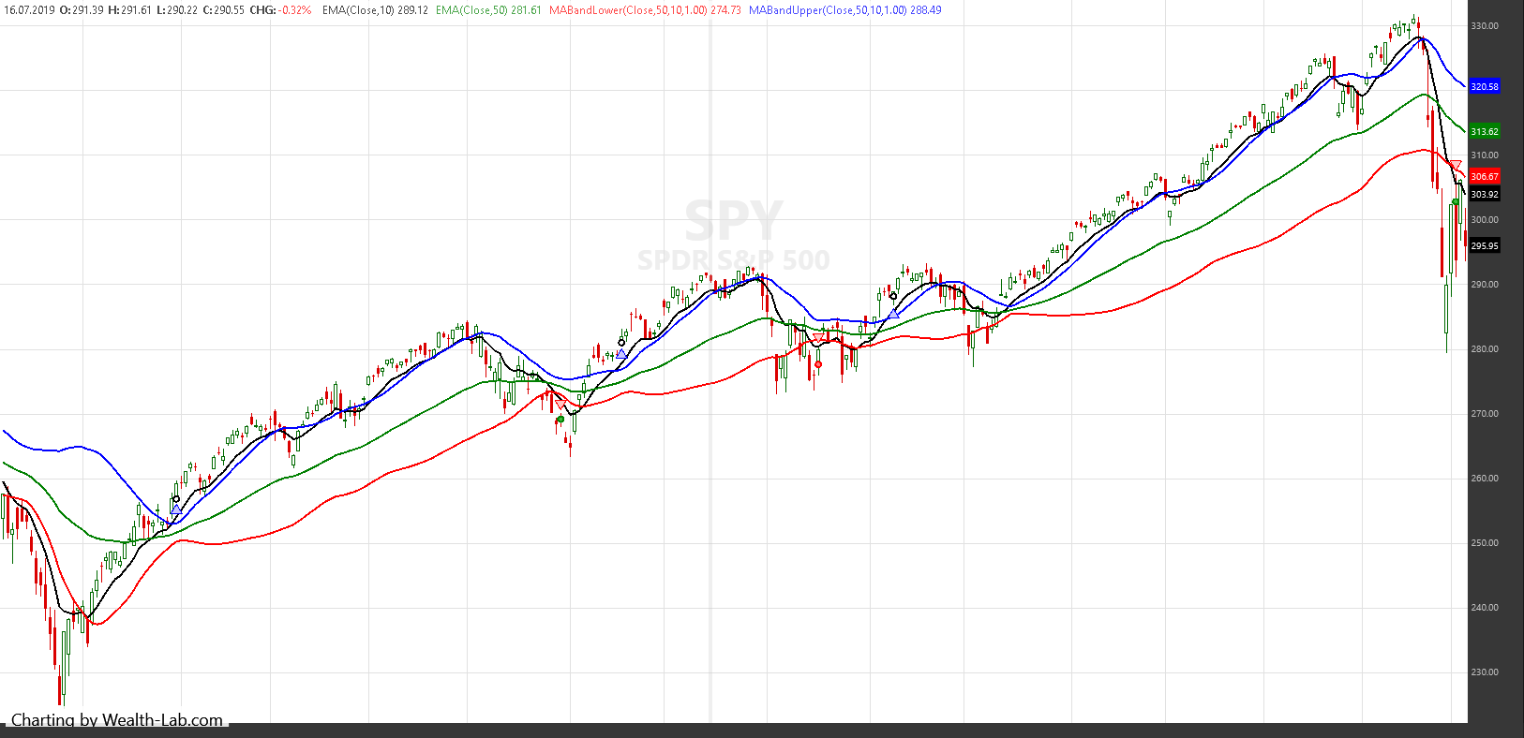Click the Charting by Wealth-Lab.com credit
The width and height of the screenshot is (1524, 738).
coord(117,720)
